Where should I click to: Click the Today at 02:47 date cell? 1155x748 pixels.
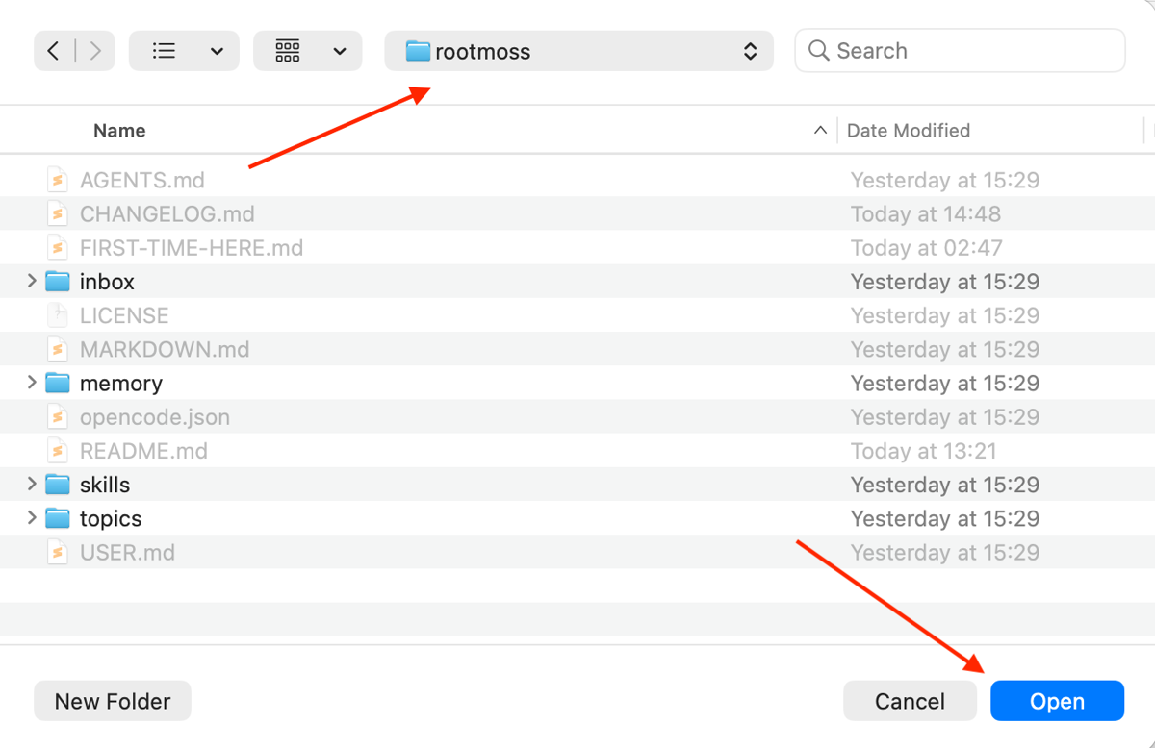(926, 248)
